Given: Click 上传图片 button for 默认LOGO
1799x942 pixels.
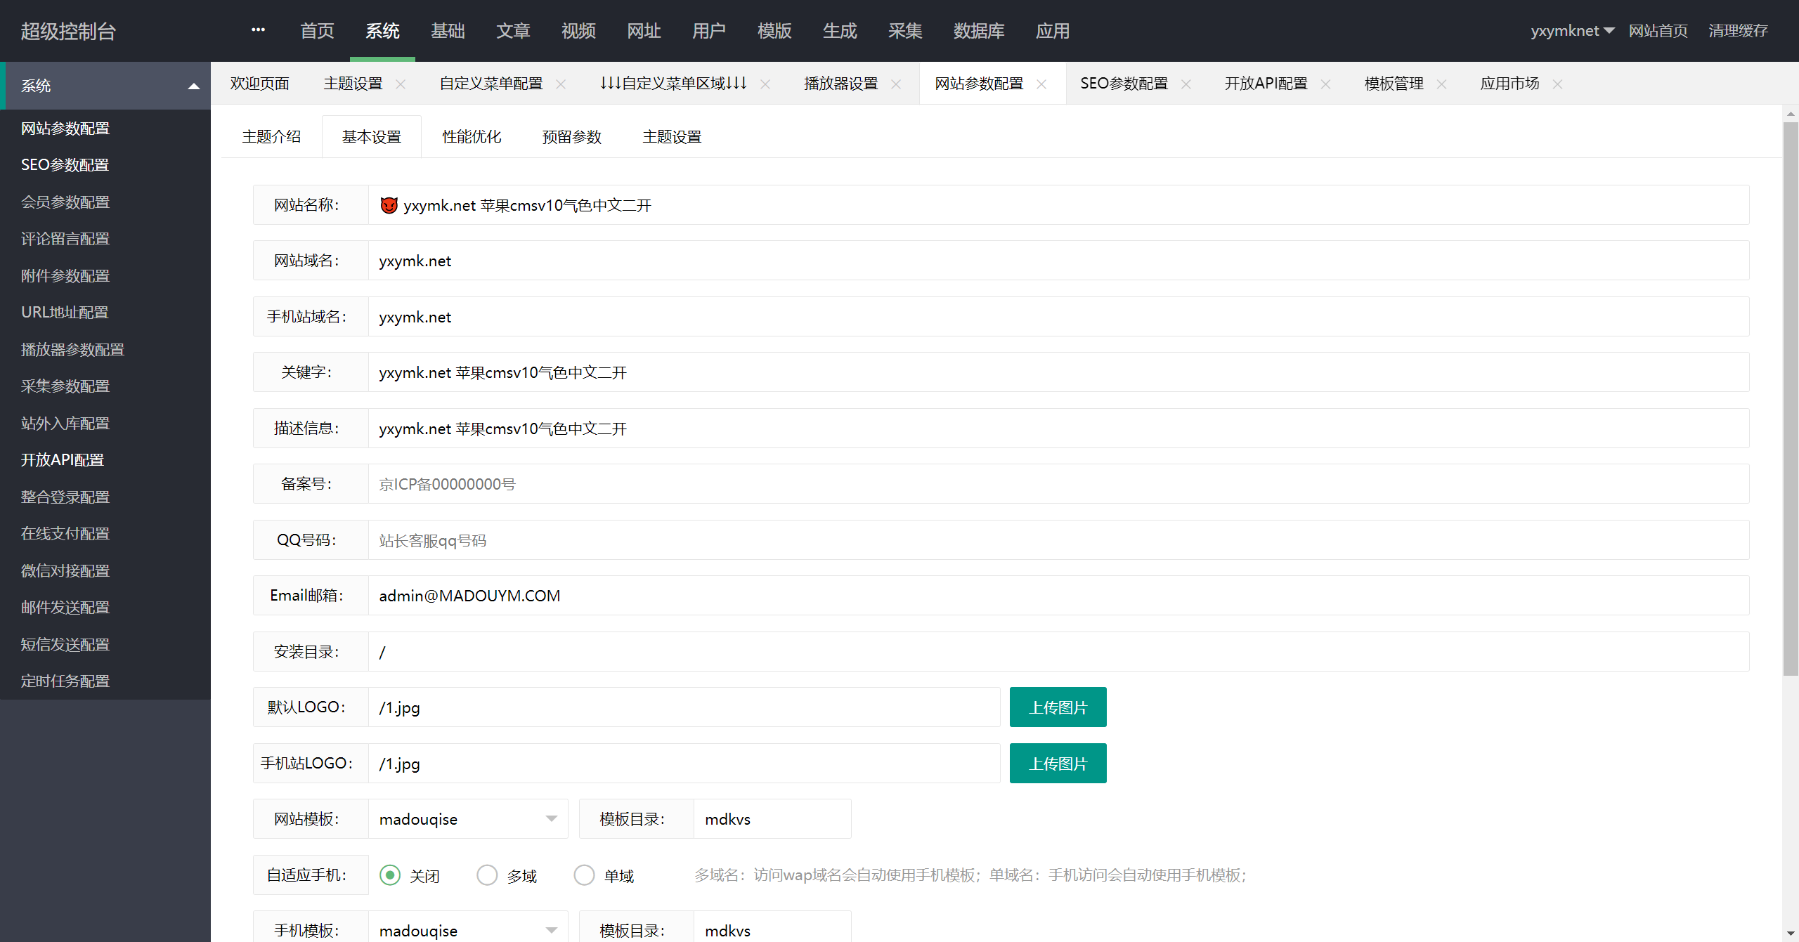Looking at the screenshot, I should coord(1058,707).
